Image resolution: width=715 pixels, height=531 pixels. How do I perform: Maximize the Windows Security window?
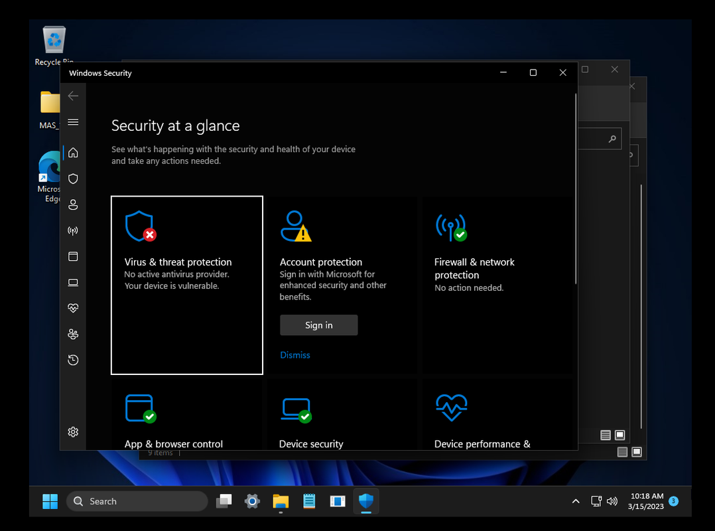(x=533, y=72)
